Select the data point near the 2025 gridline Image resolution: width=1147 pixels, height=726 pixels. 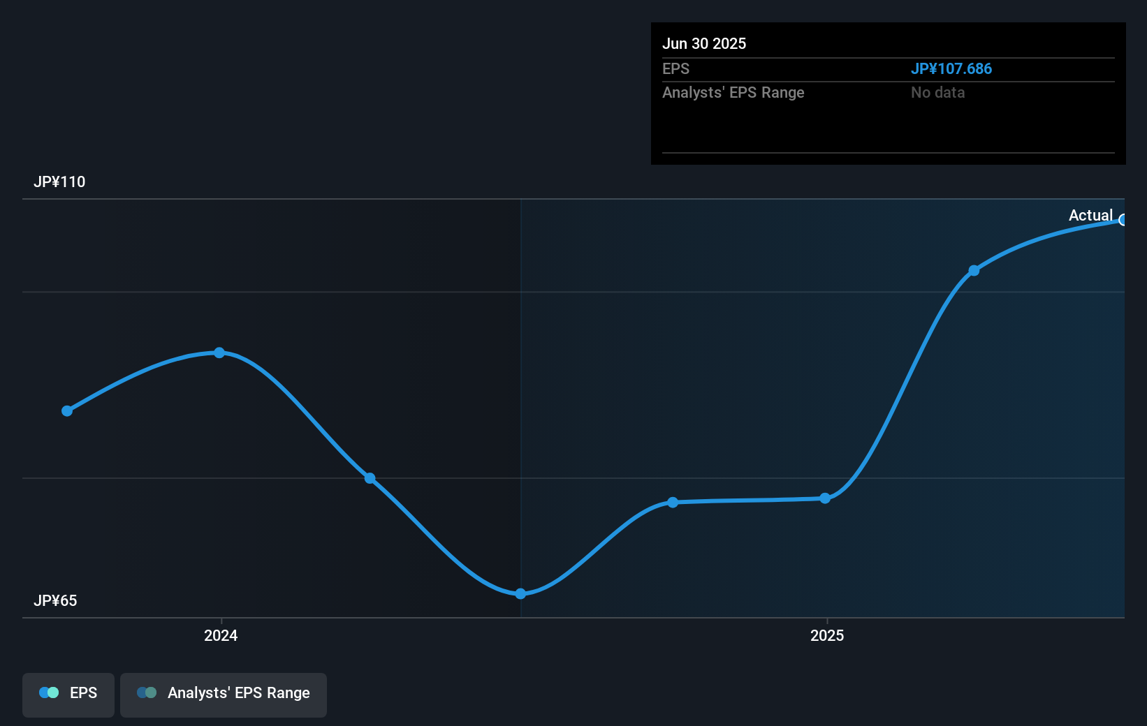pyautogui.click(x=826, y=498)
